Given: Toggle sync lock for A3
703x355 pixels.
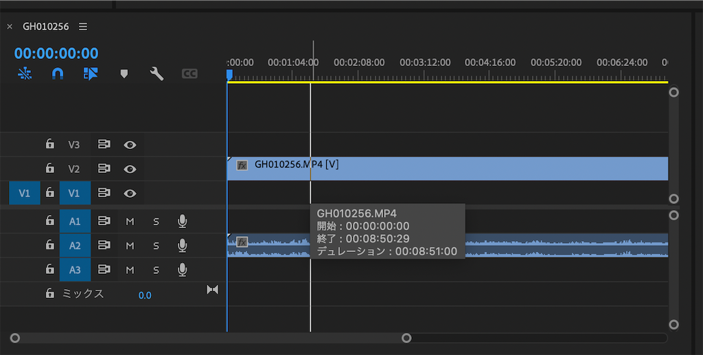Looking at the screenshot, I should [x=104, y=269].
